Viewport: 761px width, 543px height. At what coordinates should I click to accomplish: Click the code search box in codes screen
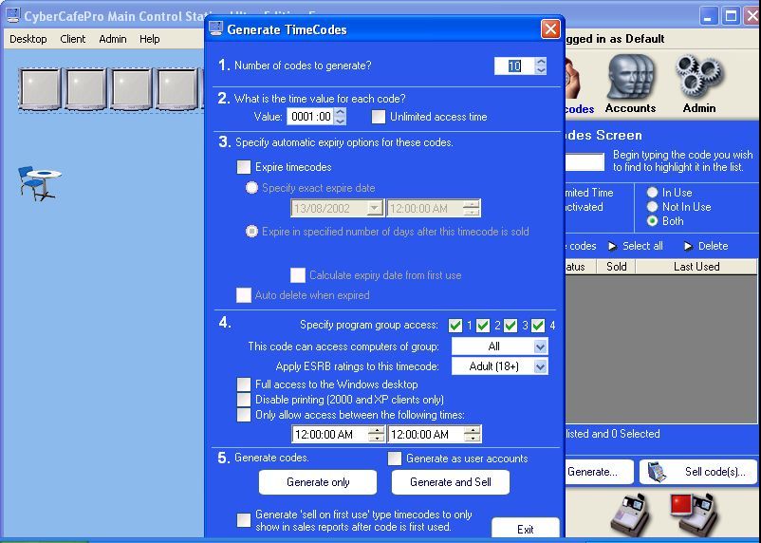coord(585,162)
